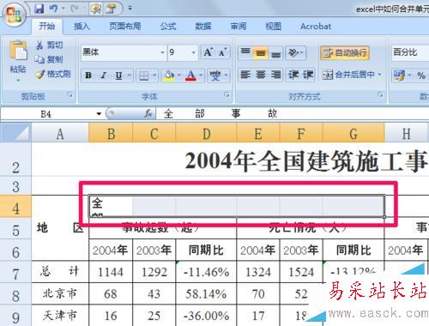Select row 7 header
The image size is (429, 326).
click(15, 272)
